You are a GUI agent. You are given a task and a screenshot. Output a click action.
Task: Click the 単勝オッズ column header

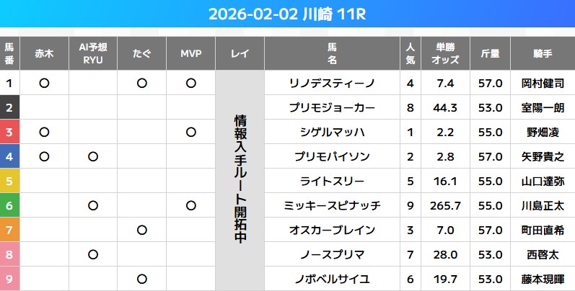445,53
